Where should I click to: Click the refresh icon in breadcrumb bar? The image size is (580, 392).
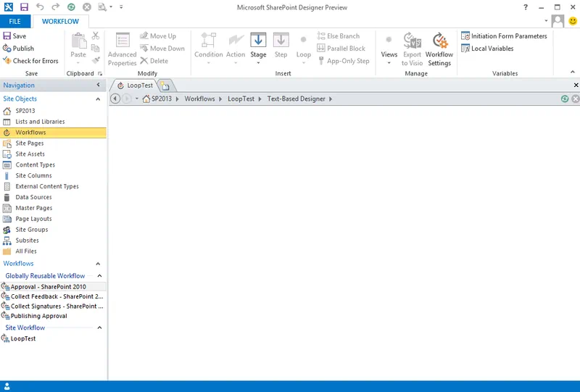pos(565,99)
